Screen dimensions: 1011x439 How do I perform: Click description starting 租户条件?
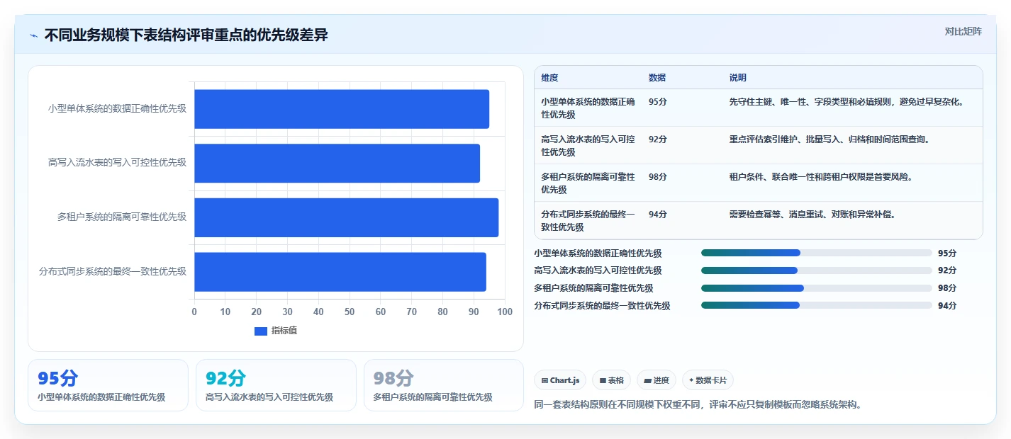pos(821,177)
